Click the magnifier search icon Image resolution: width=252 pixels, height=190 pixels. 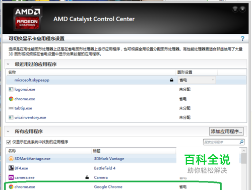click(241, 142)
